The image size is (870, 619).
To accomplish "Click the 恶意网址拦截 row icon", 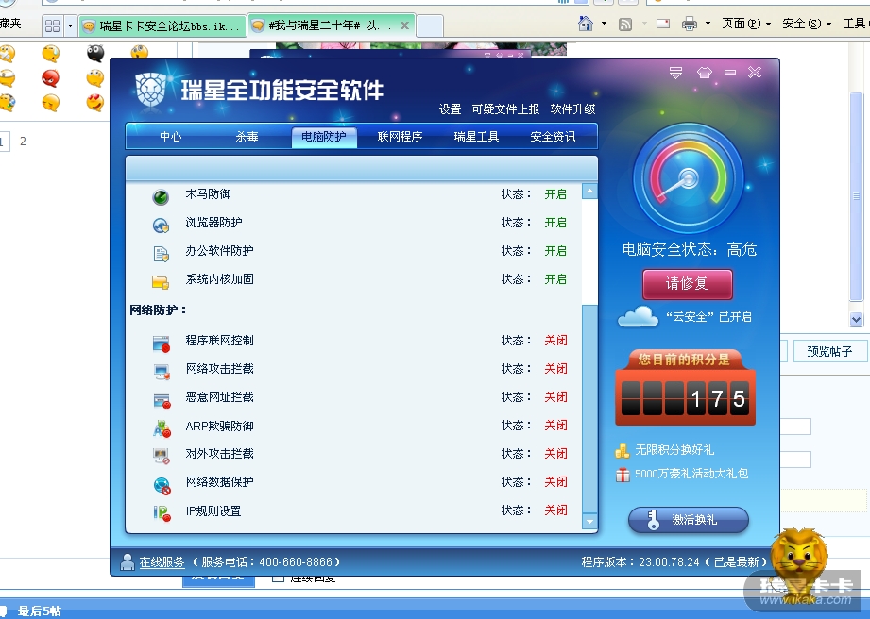I will pos(162,400).
